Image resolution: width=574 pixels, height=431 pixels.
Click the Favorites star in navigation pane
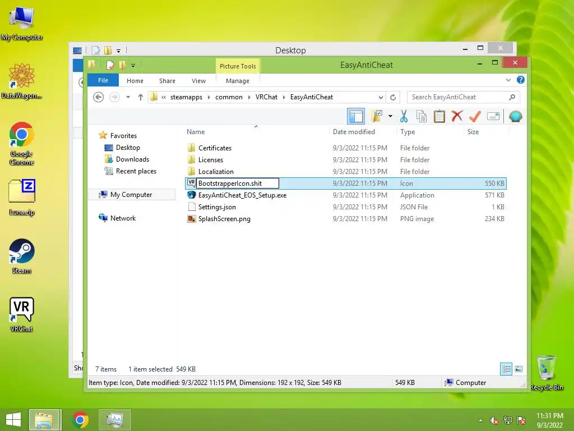pos(103,135)
